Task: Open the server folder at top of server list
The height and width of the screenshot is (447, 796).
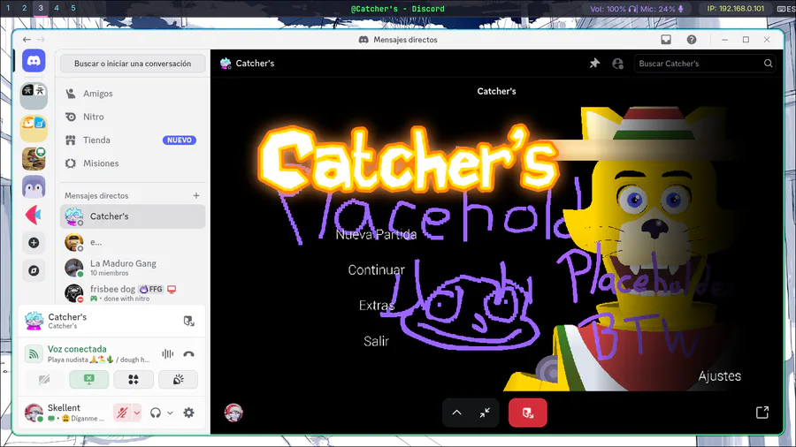Action: pos(34,95)
